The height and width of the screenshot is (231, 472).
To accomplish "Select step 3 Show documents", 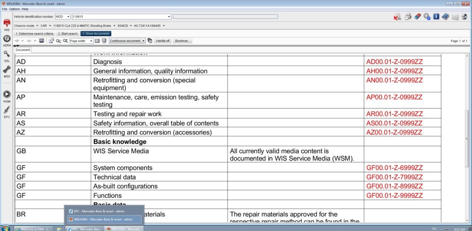I will (x=96, y=34).
